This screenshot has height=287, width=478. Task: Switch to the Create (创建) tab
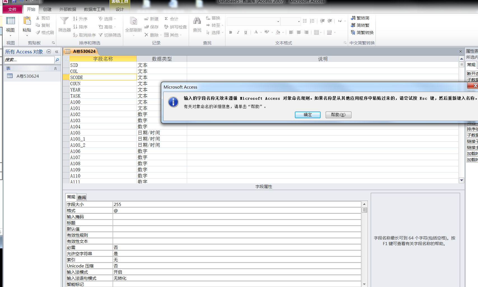point(47,9)
